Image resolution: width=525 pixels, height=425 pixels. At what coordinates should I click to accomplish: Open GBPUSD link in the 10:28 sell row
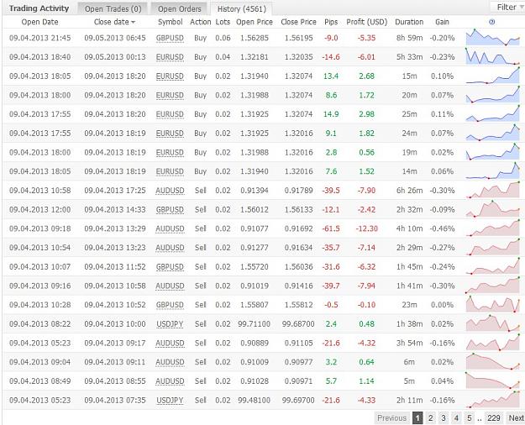170,305
